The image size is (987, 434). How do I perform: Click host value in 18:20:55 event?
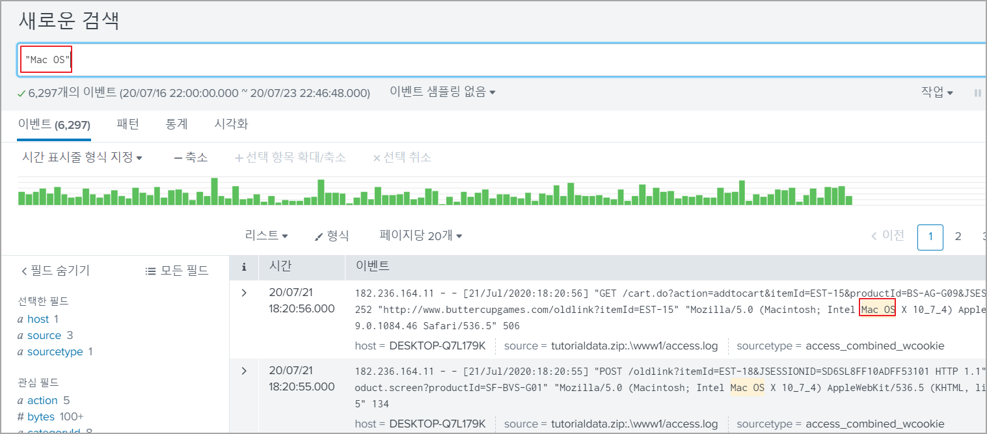[x=438, y=424]
